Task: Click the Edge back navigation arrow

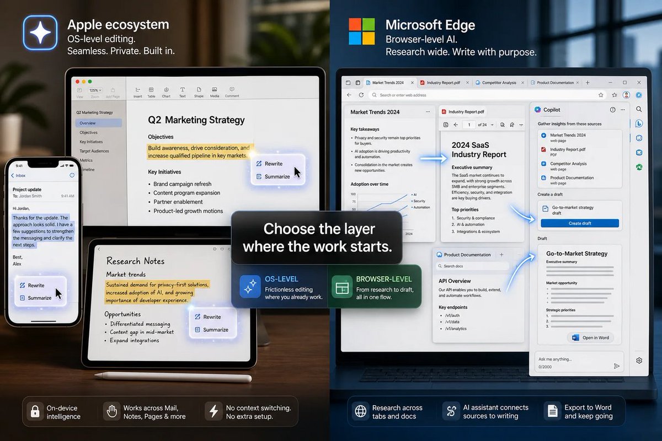Action: pyautogui.click(x=349, y=95)
